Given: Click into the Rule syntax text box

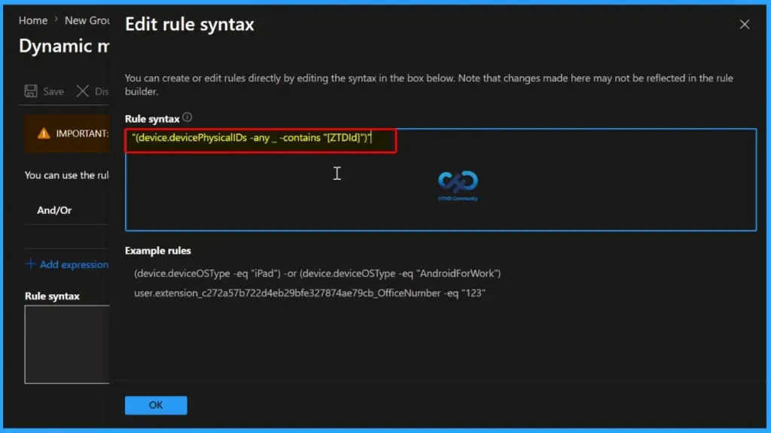Looking at the screenshot, I should click(440, 179).
